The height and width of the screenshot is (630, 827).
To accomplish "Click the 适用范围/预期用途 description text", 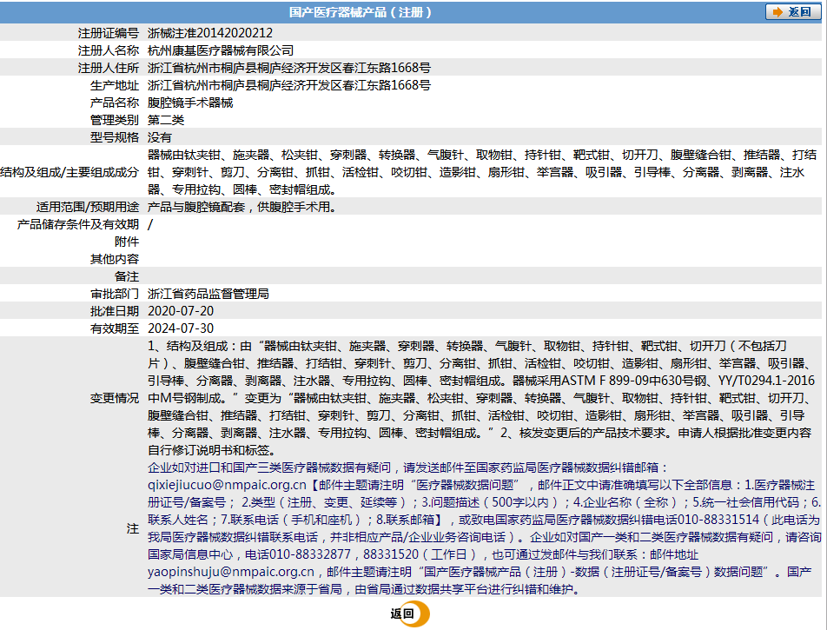I will pos(241,207).
